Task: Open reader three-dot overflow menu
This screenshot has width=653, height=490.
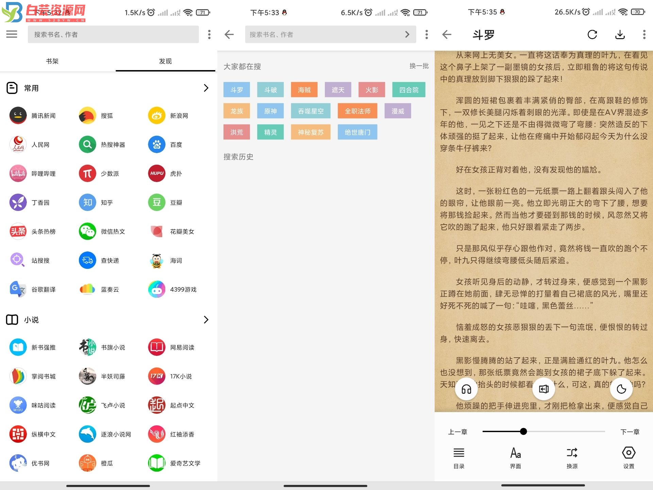Action: 644,34
